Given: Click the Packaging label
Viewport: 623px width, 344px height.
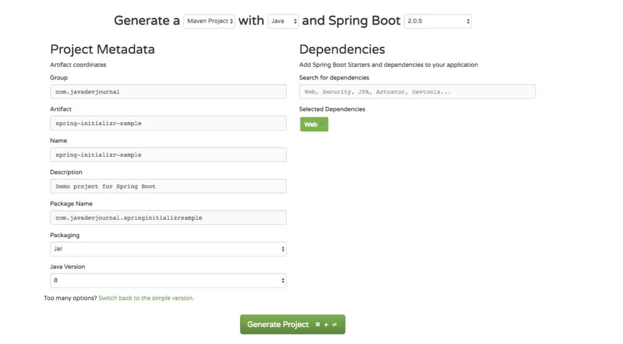Looking at the screenshot, I should [64, 235].
